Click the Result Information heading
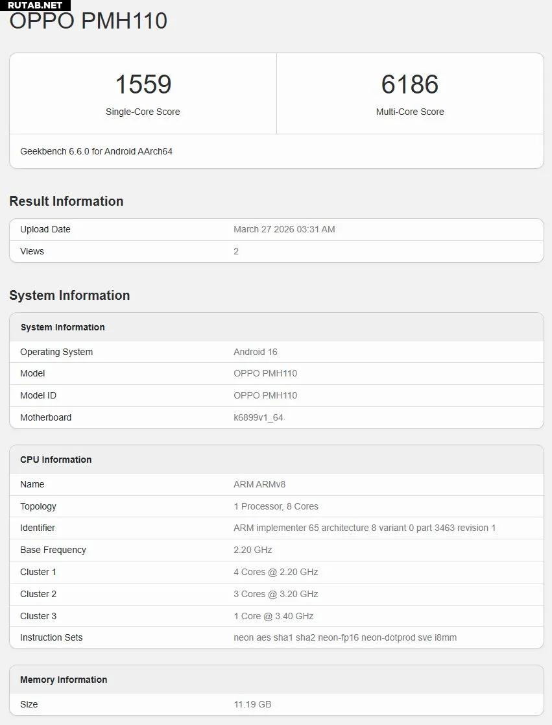552x725 pixels. pyautogui.click(x=66, y=201)
